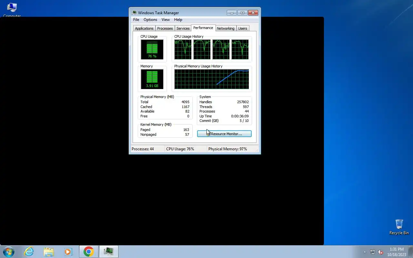Maximize the Task Manager window
Screen dimensions: 413x258
click(x=242, y=13)
